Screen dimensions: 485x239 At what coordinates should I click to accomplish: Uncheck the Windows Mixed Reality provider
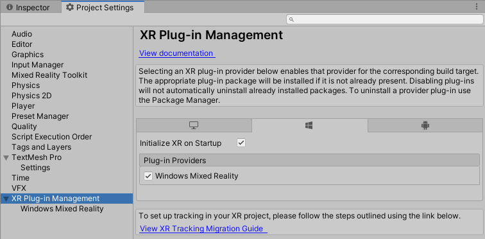pos(148,176)
